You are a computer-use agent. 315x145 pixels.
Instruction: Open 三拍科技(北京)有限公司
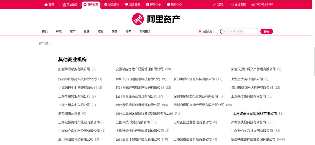click(133, 122)
